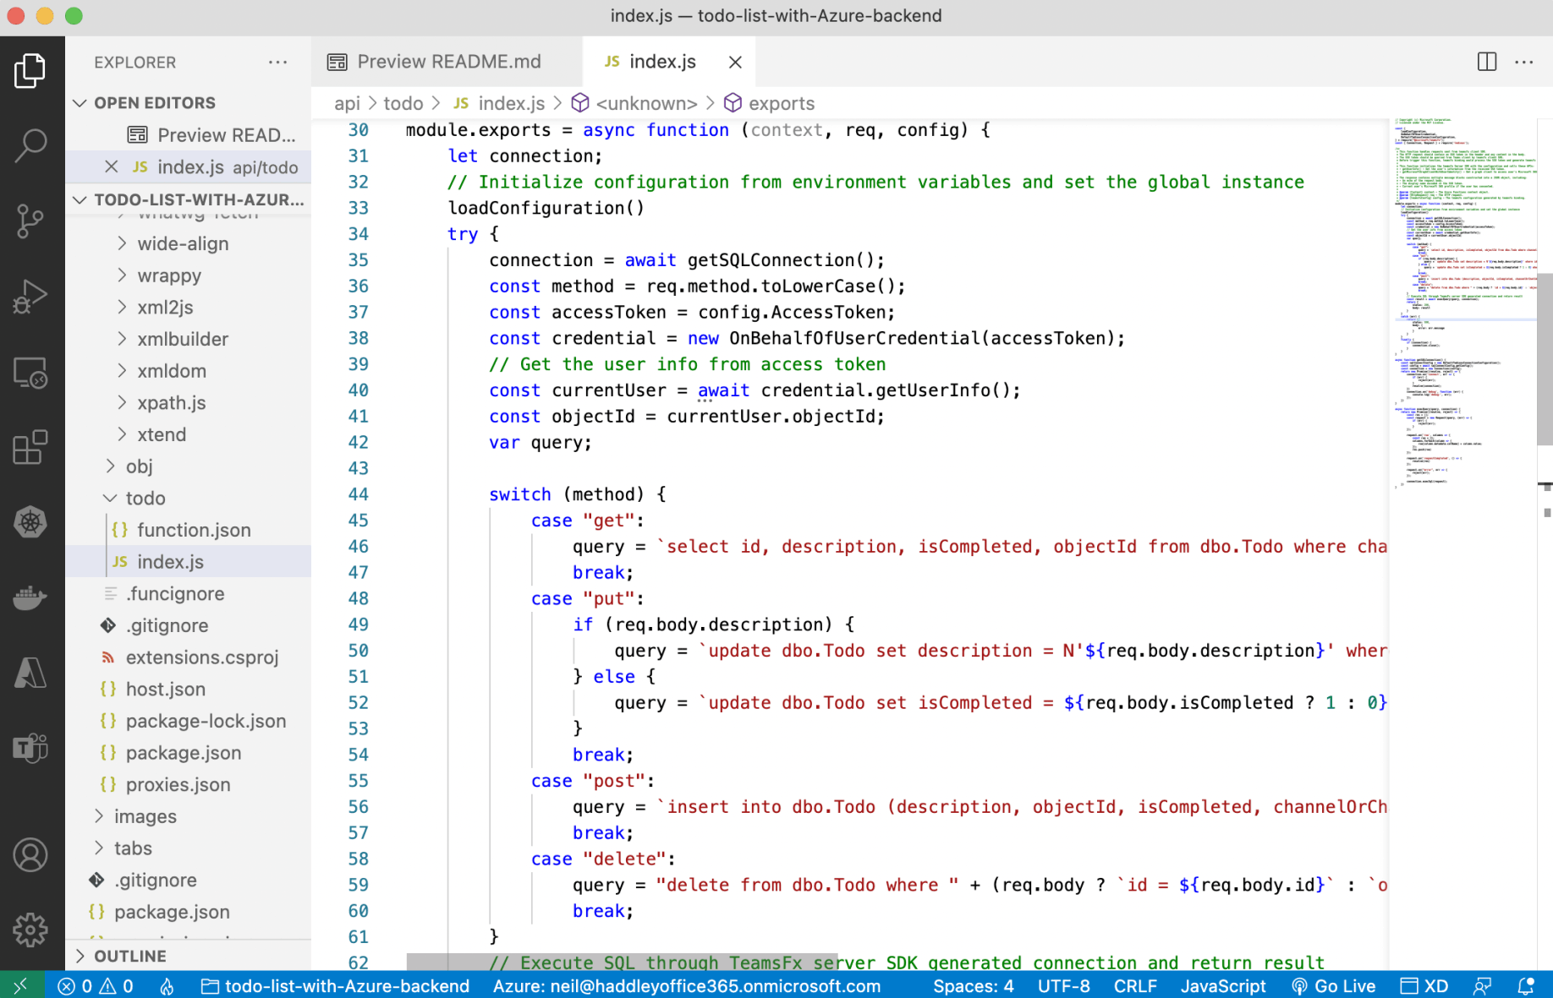Viewport: 1553px width, 998px height.
Task: Open the Extensions view
Action: tap(31, 447)
